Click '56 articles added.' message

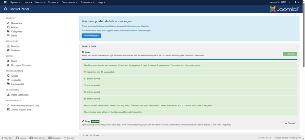point(189,99)
